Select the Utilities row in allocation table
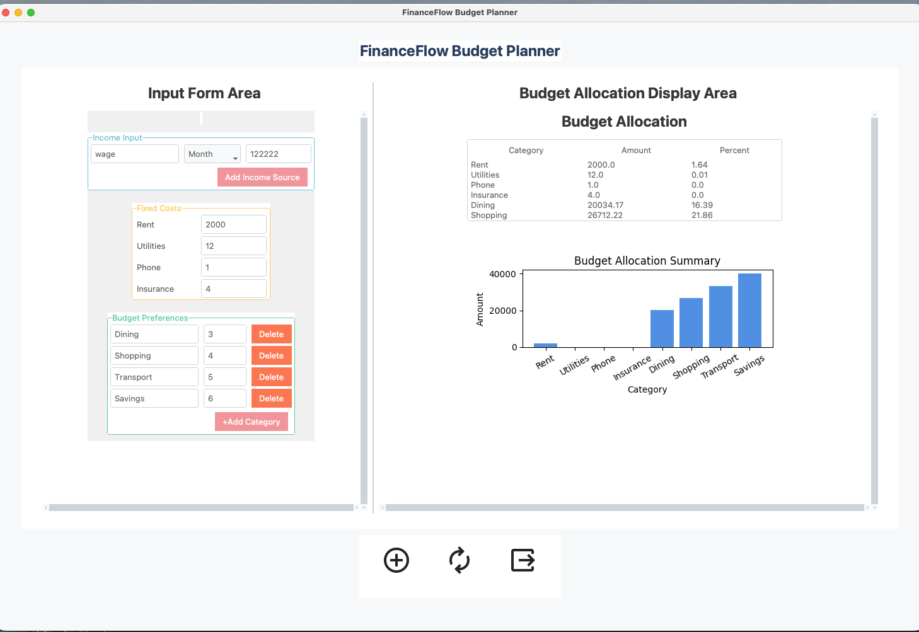 tap(625, 175)
